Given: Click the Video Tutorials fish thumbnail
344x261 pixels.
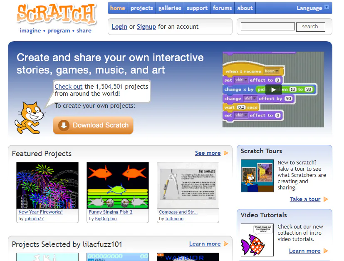Looking at the screenshot, I should [257, 240].
